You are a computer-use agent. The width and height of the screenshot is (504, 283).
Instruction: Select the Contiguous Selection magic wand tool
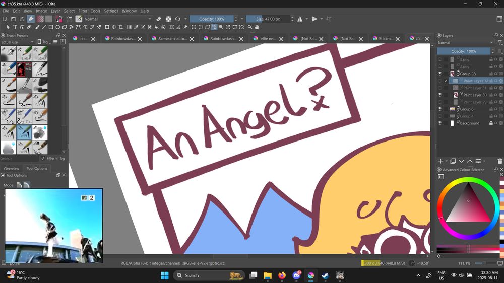221,27
